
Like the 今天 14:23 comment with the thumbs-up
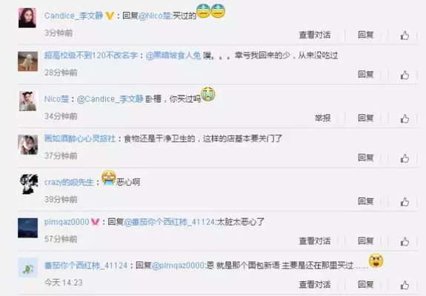click(x=405, y=285)
